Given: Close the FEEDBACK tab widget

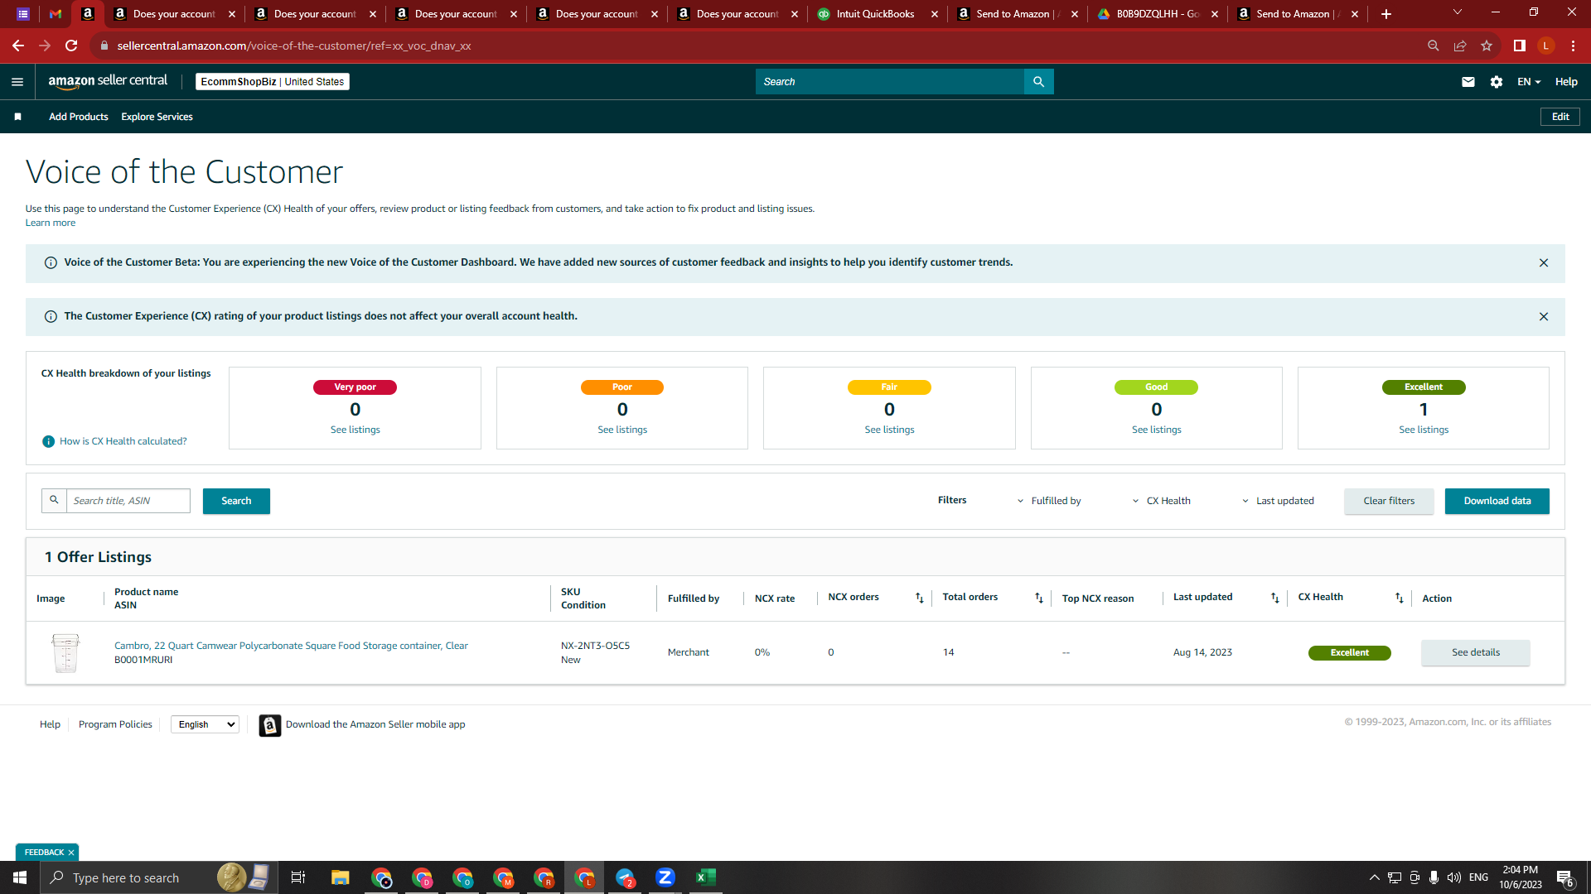Looking at the screenshot, I should [x=71, y=853].
